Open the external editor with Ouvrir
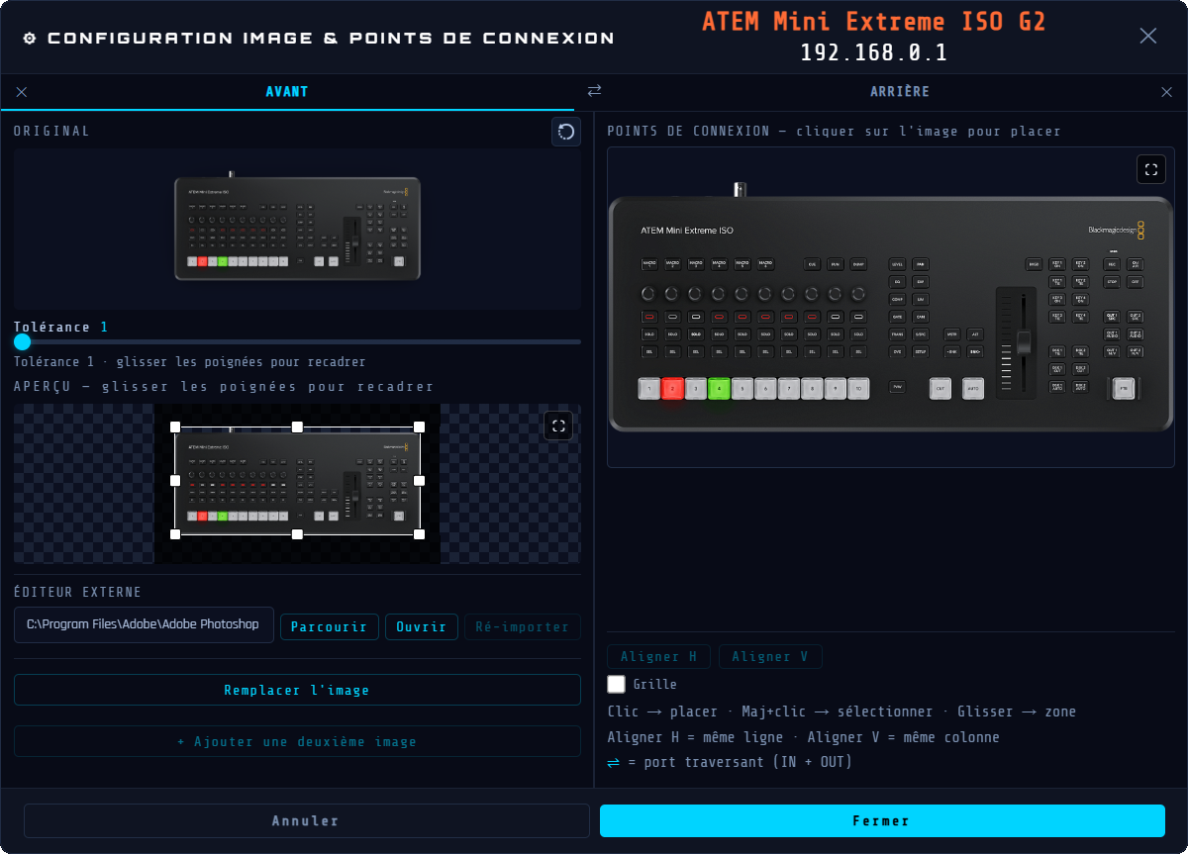The image size is (1188, 854). [x=422, y=626]
